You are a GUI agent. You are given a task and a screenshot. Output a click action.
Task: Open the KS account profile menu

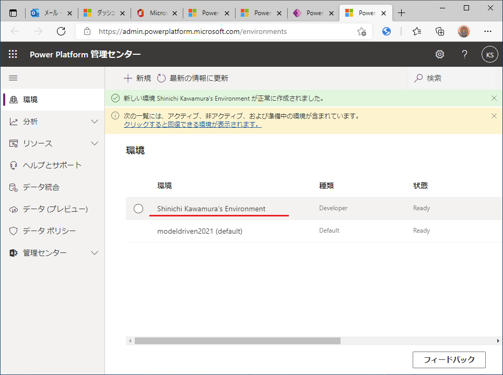(x=489, y=54)
